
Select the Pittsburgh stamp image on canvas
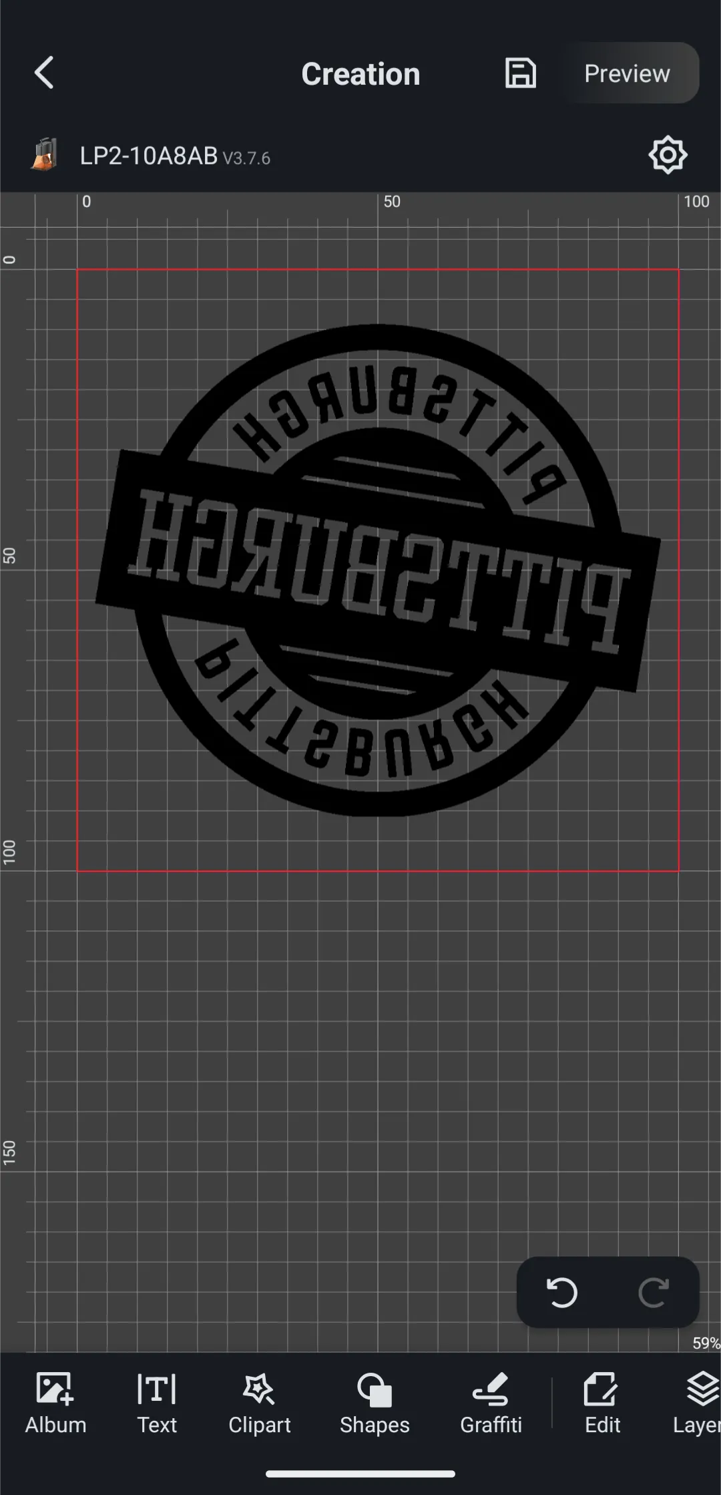(x=378, y=570)
